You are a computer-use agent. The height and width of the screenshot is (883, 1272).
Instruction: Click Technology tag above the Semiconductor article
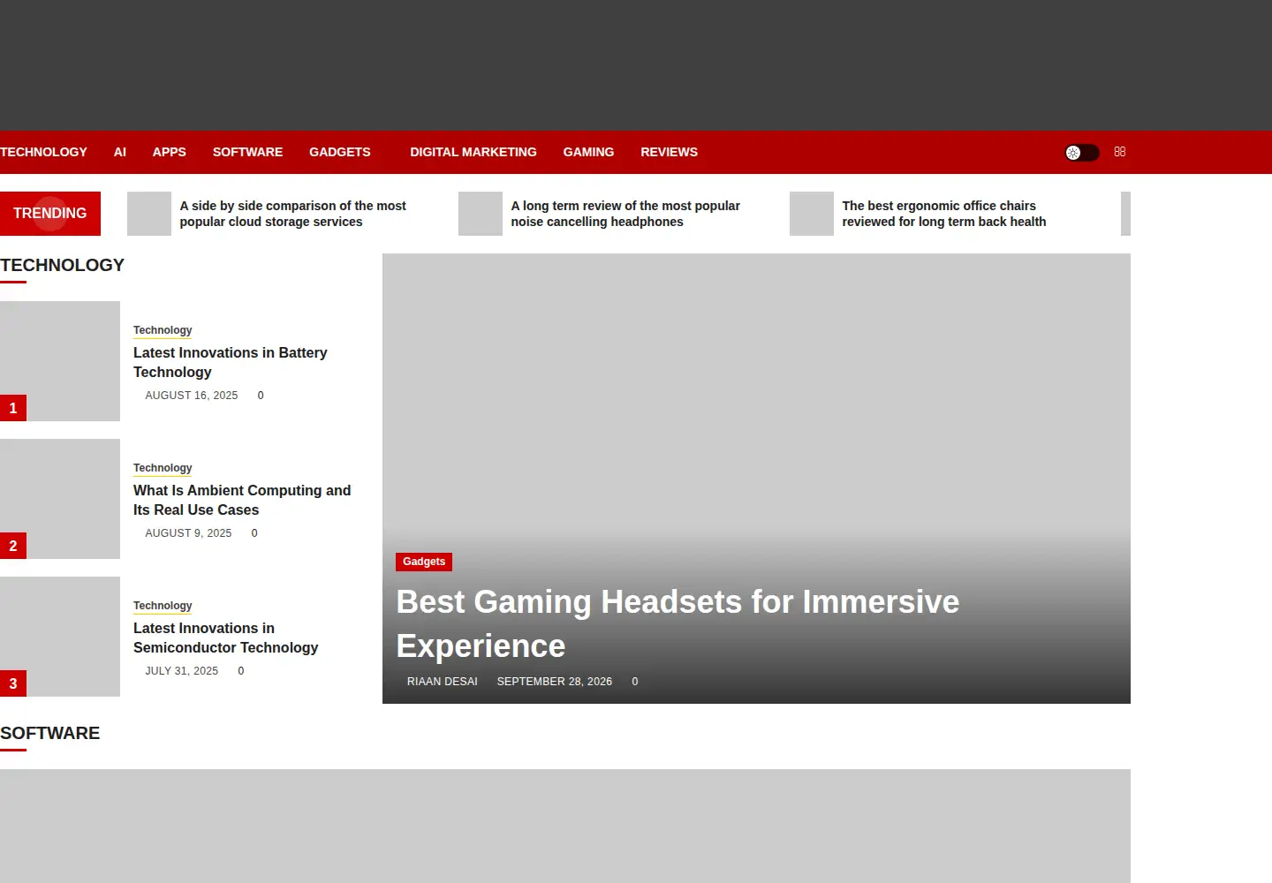(x=163, y=606)
